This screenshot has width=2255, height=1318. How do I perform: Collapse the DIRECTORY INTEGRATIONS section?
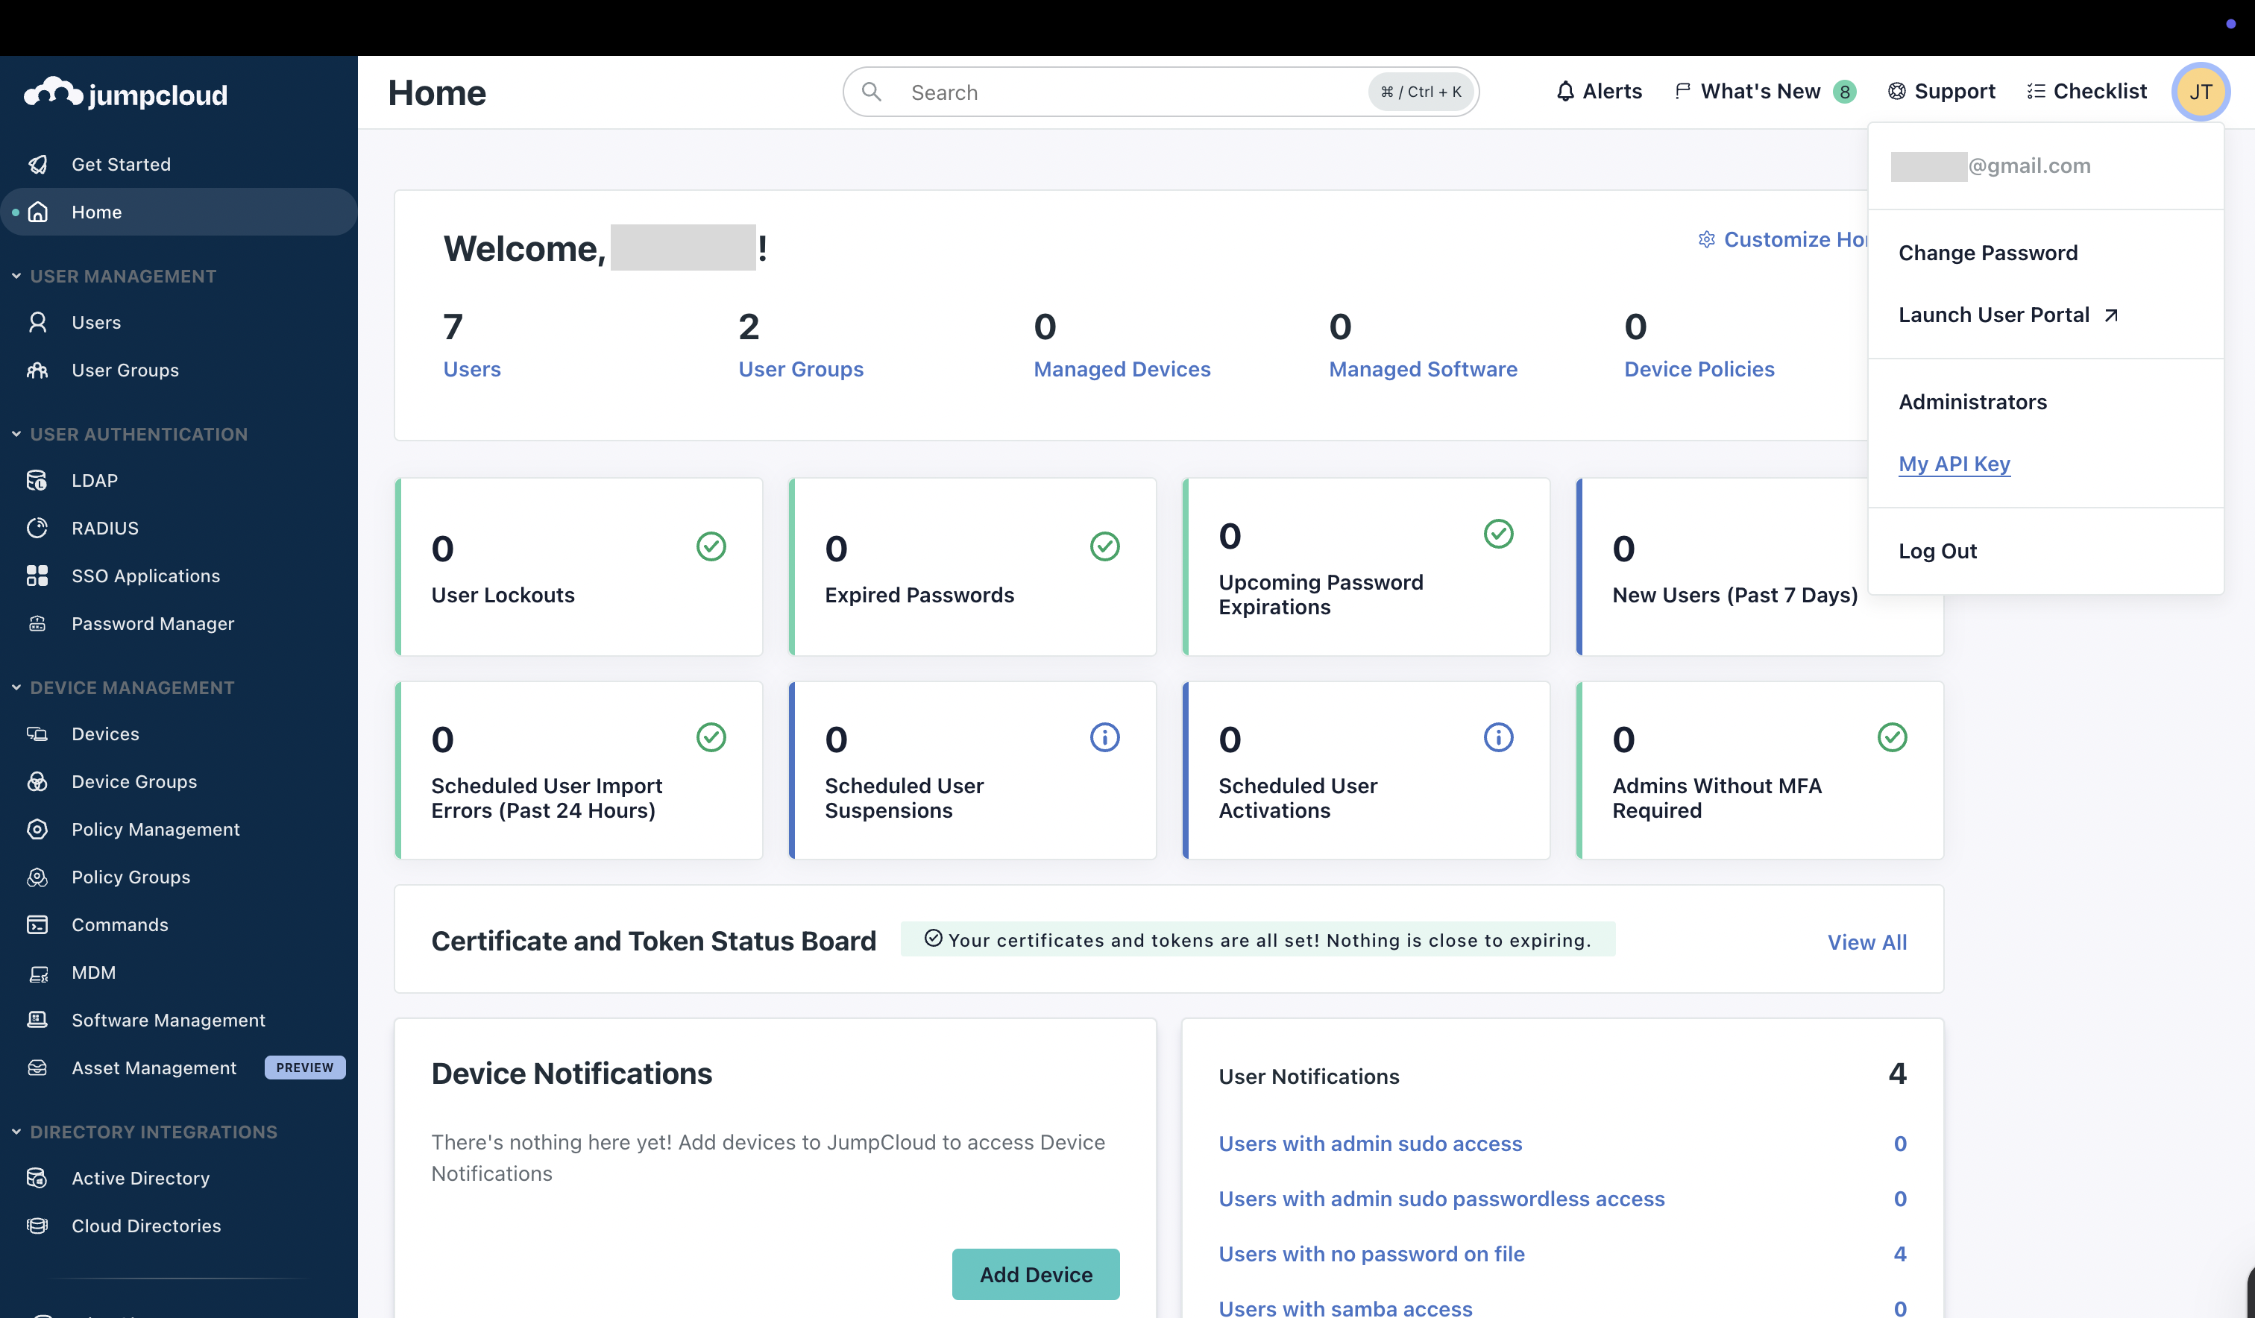(x=16, y=1131)
